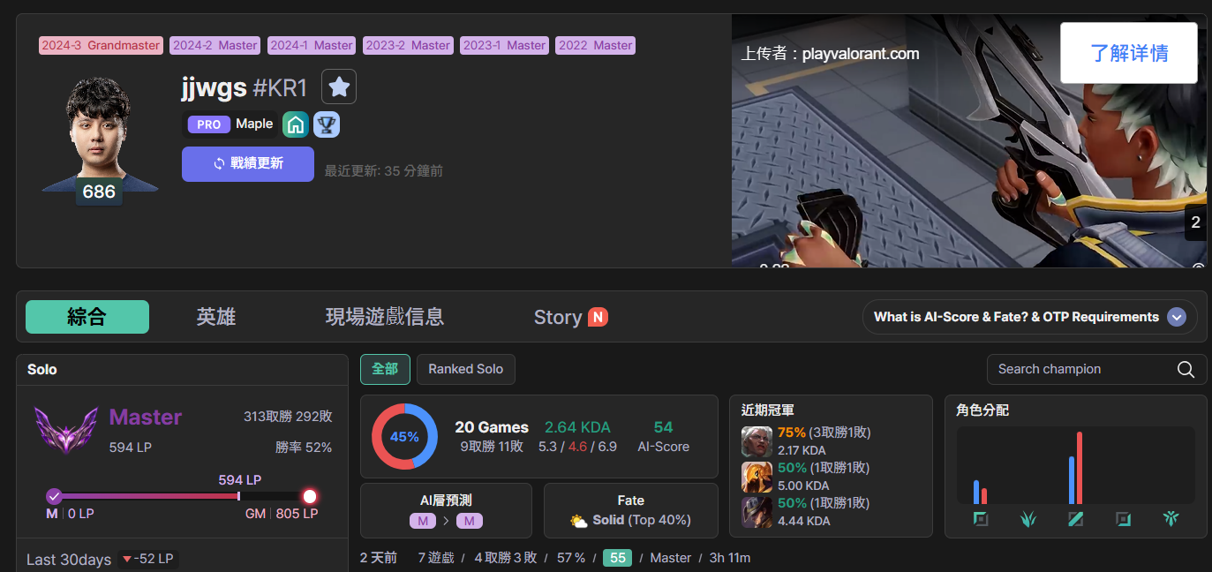The height and width of the screenshot is (572, 1212).
Task: Click the -52 LP last 30days badge
Action: [x=148, y=559]
